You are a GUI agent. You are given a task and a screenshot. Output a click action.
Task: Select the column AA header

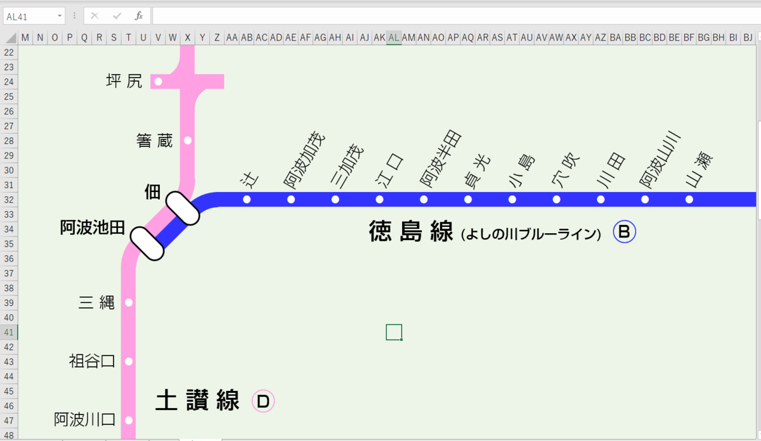231,38
